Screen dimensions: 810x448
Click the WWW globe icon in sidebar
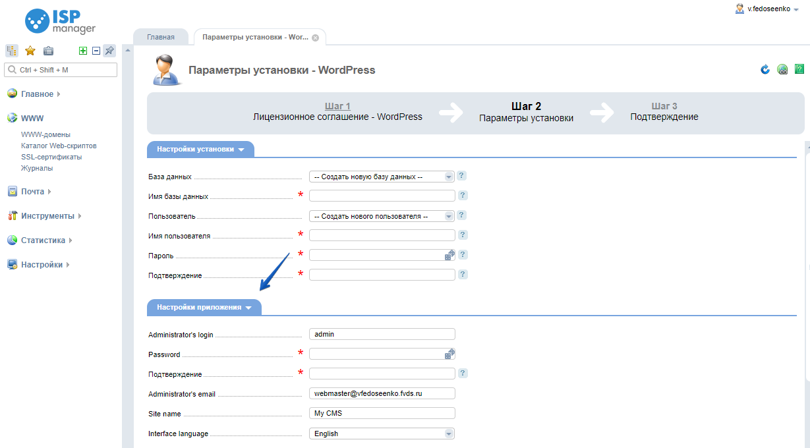(x=12, y=119)
